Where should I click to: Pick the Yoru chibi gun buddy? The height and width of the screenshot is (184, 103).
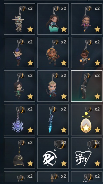coord(20,53)
